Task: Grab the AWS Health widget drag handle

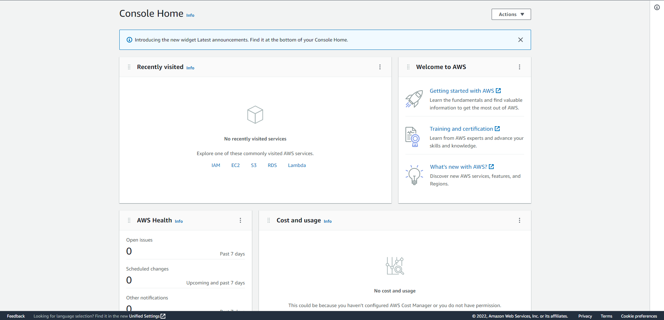Action: 129,220
